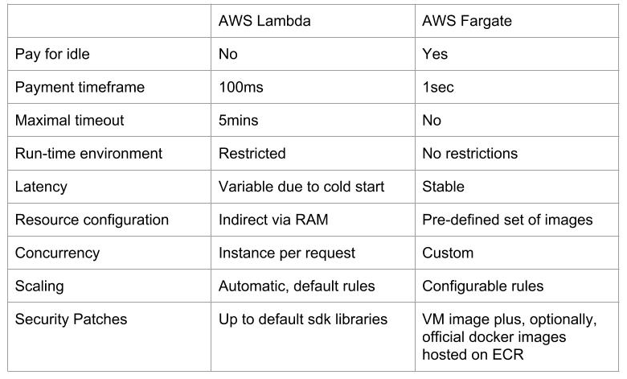Select the Run-time environment label
The width and height of the screenshot is (627, 379).
tap(88, 153)
